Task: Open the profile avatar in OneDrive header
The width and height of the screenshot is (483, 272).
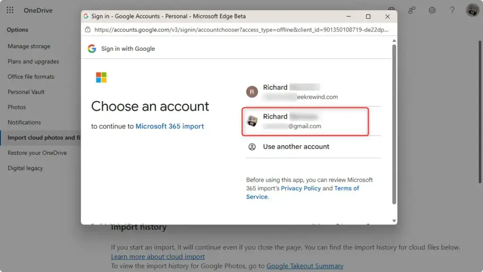Action: 473,10
